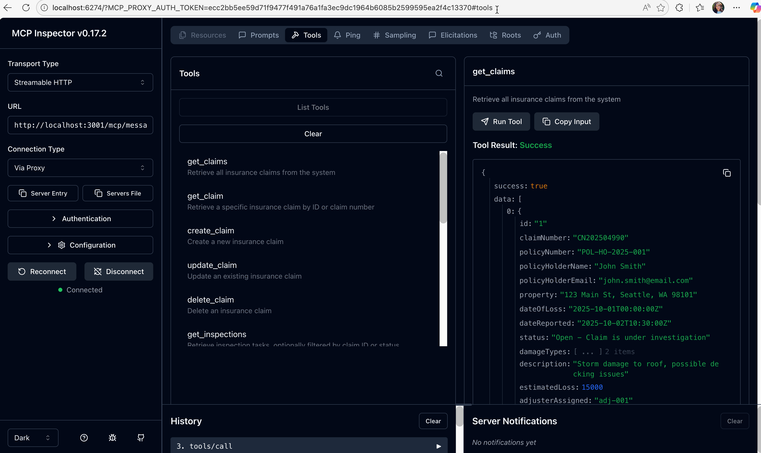Expand the Configuration section
The width and height of the screenshot is (761, 453).
click(x=80, y=245)
